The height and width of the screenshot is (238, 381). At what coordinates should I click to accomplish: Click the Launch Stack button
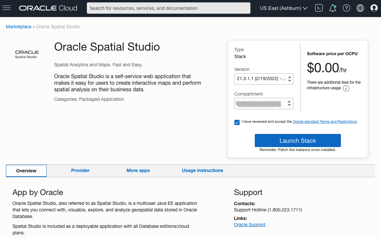coord(298,141)
